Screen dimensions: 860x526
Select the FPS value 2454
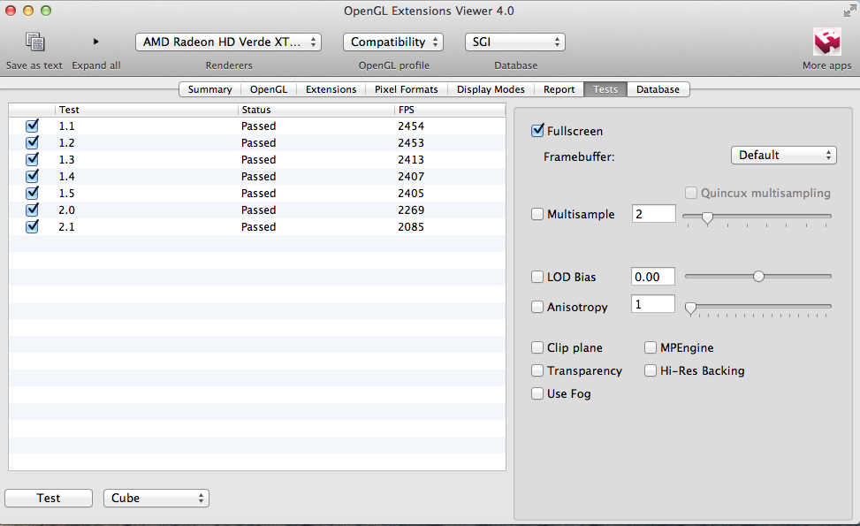point(411,126)
